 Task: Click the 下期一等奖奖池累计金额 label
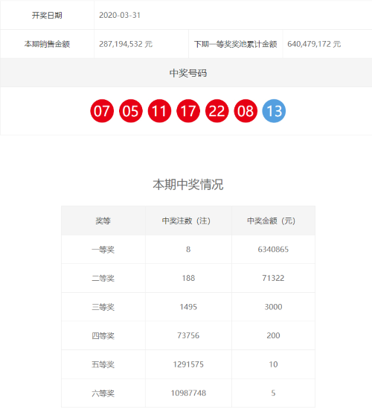coord(236,44)
